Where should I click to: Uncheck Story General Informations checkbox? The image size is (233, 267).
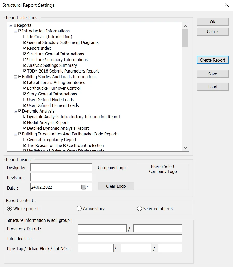[x=25, y=94]
